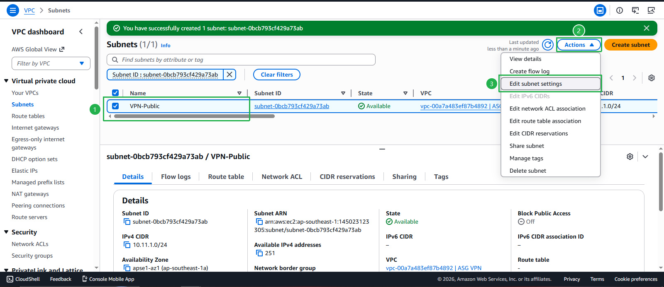Viewport: 664px width, 287px height.
Task: Open the ASG VPN link in Details
Action: click(434, 268)
